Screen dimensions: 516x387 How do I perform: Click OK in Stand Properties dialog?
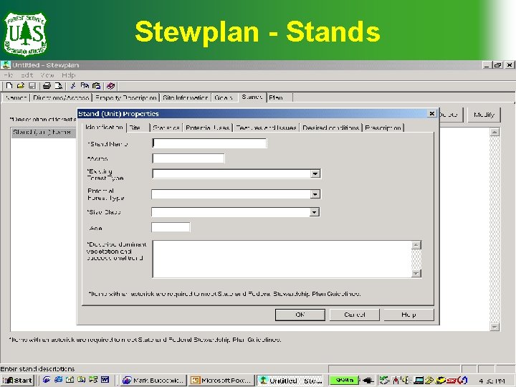[x=300, y=315]
